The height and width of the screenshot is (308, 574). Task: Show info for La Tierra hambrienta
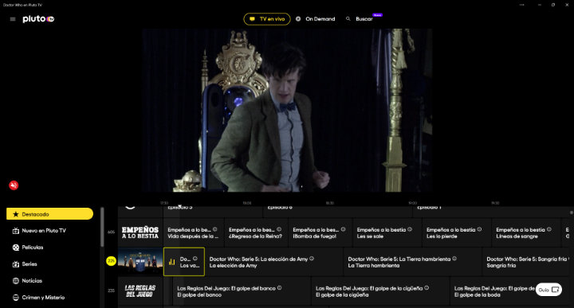tap(454, 259)
